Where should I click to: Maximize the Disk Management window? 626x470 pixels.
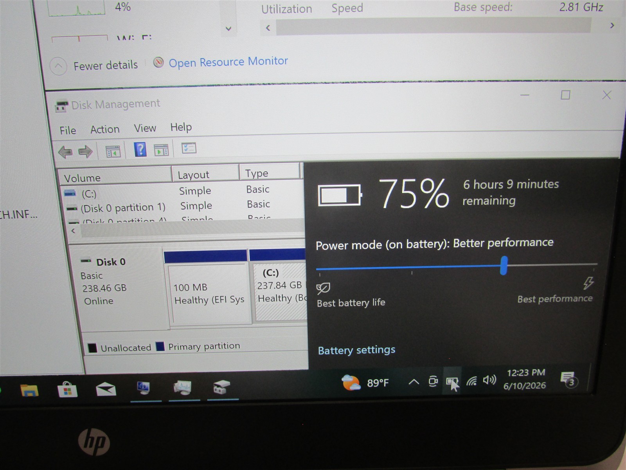click(565, 95)
